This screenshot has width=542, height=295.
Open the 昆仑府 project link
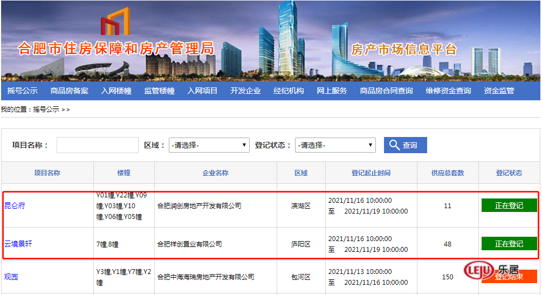coord(15,206)
